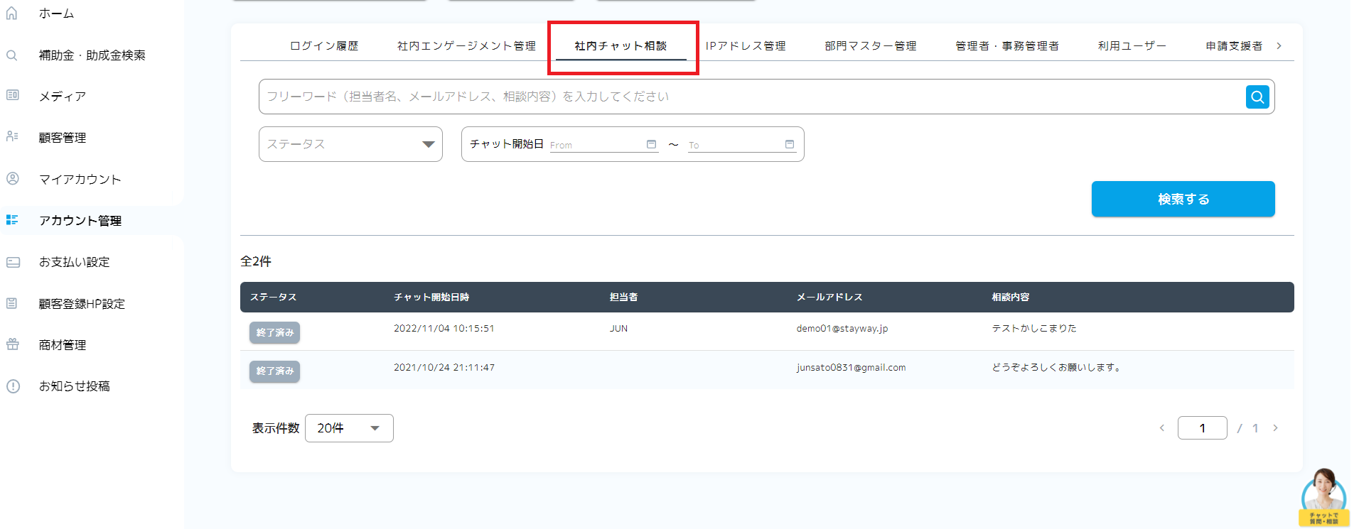
Task: Open the From date calendar icon
Action: [651, 144]
